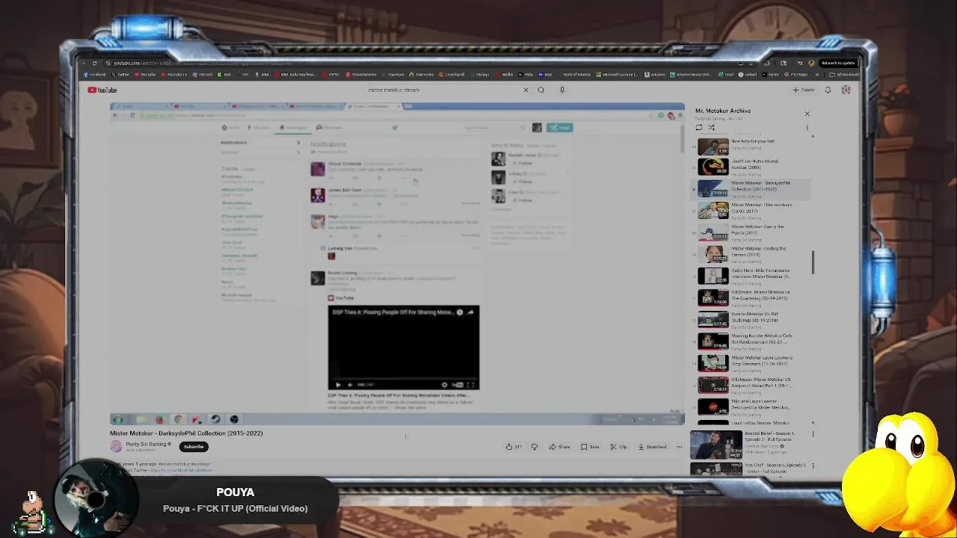Open "Kumite -Metokur Vs. Ralph (Bullpog)" playlist item
The height and width of the screenshot is (538, 957).
pos(751,319)
